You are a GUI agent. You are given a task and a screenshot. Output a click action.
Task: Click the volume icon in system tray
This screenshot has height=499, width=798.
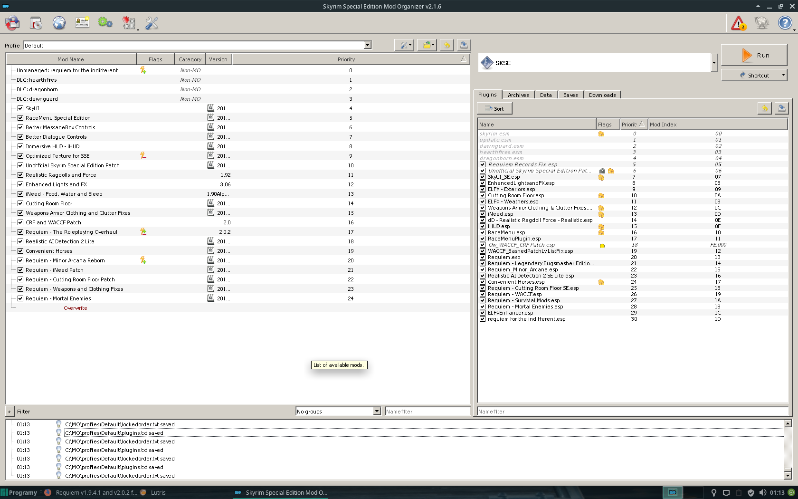tap(762, 492)
